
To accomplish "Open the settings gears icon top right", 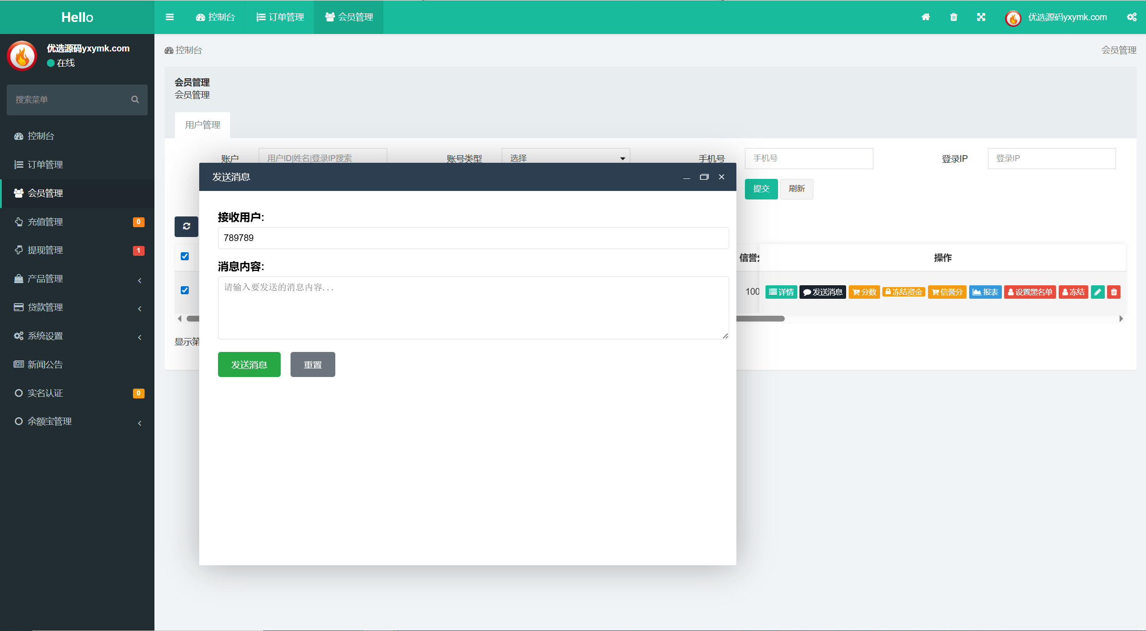I will click(1132, 17).
